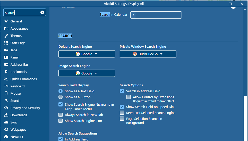Click the Search magnifier icon in sidebar
Viewport: 248px width, 141px height.
pyautogui.click(x=6, y=101)
